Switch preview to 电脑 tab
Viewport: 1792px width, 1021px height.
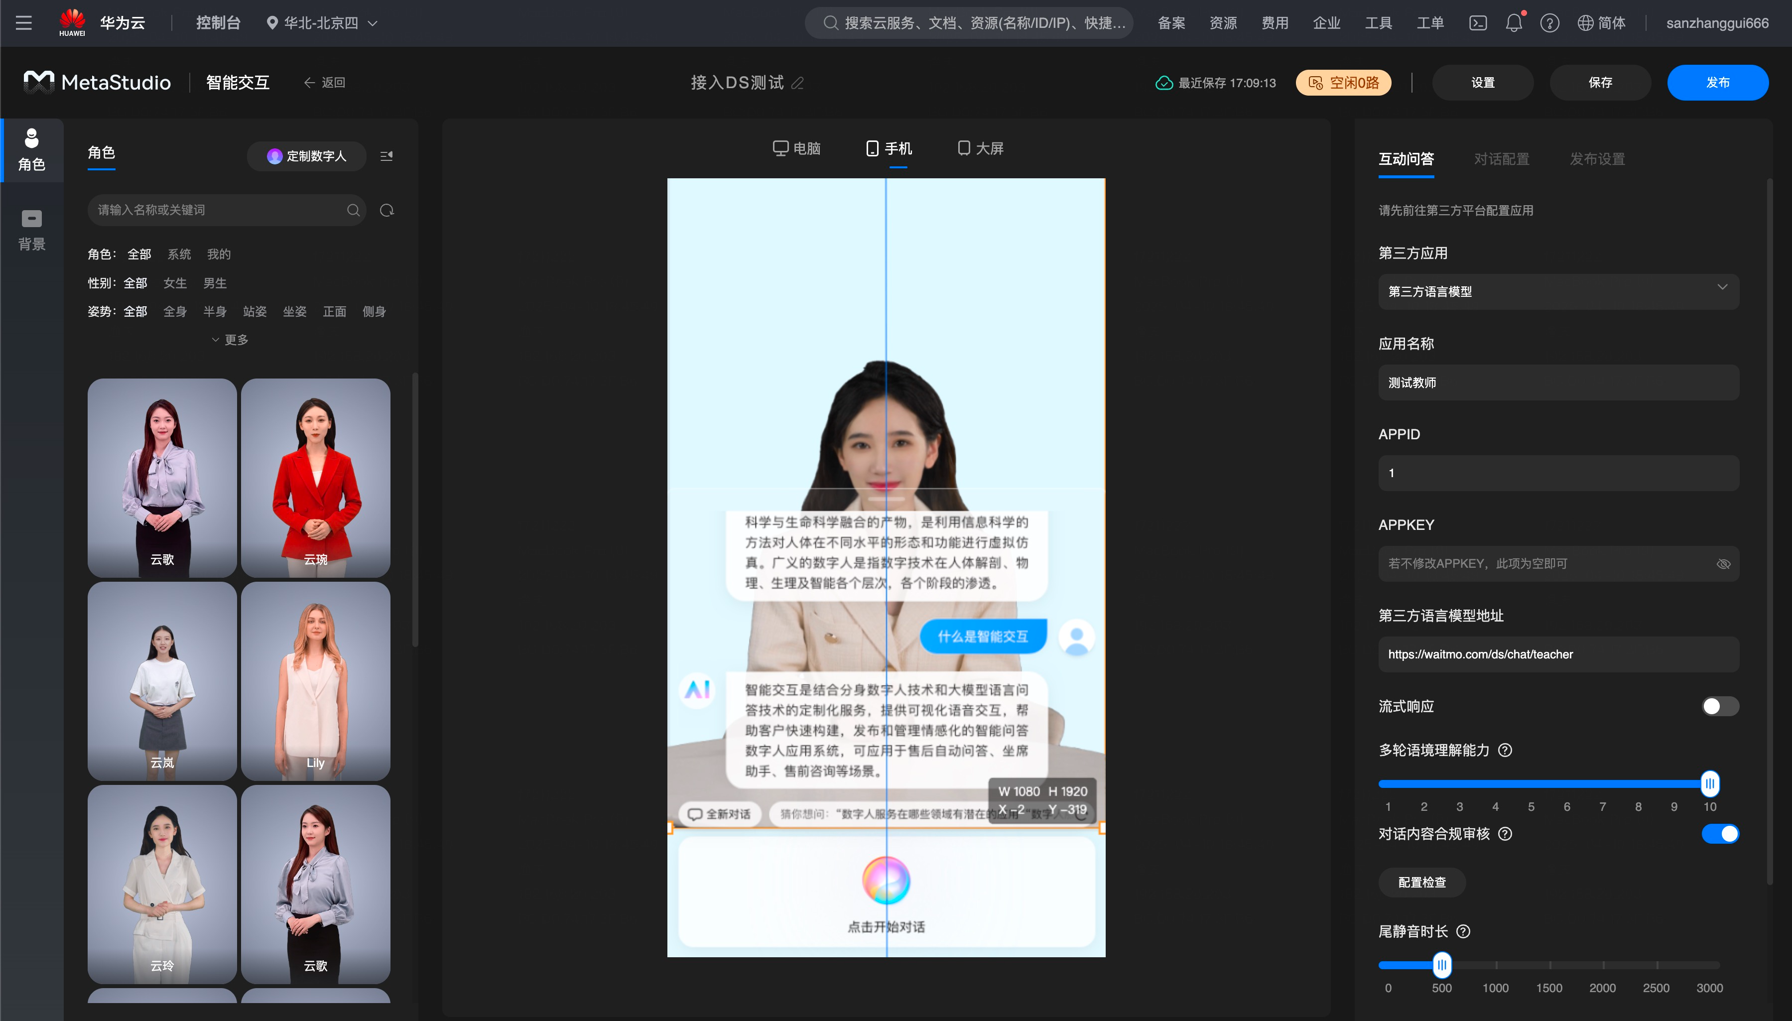(796, 148)
